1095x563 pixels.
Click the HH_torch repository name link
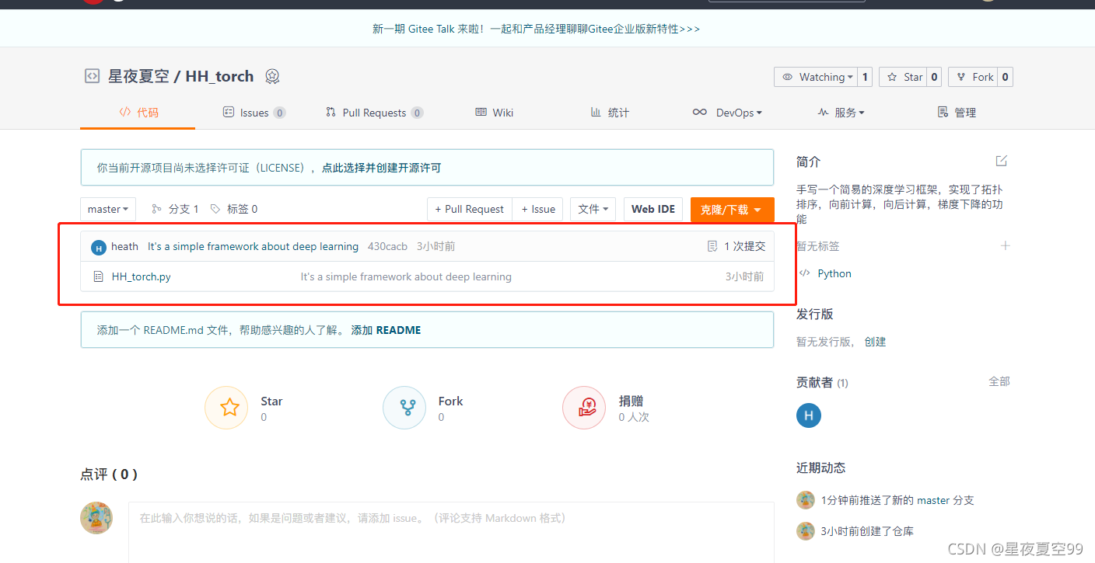(219, 76)
